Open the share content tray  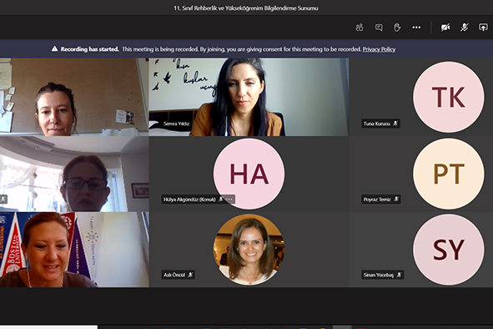[x=483, y=28]
